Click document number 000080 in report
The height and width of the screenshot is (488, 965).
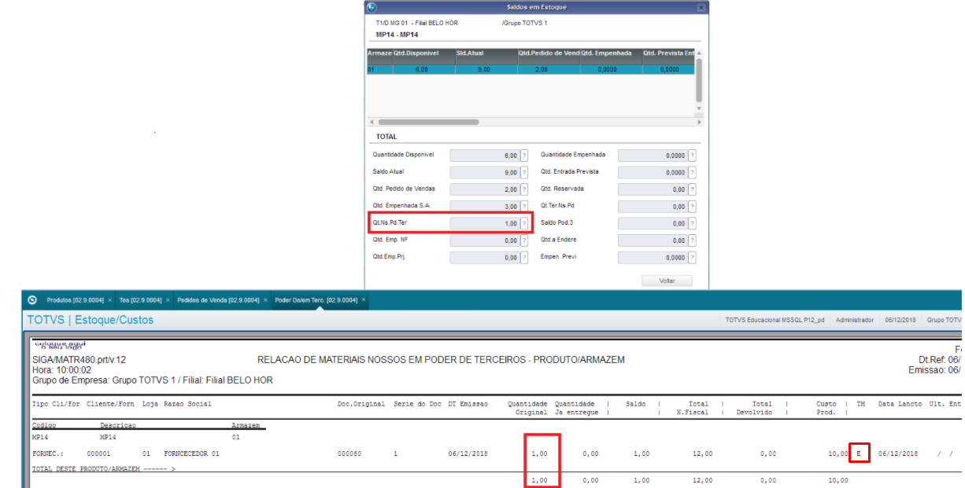point(349,453)
